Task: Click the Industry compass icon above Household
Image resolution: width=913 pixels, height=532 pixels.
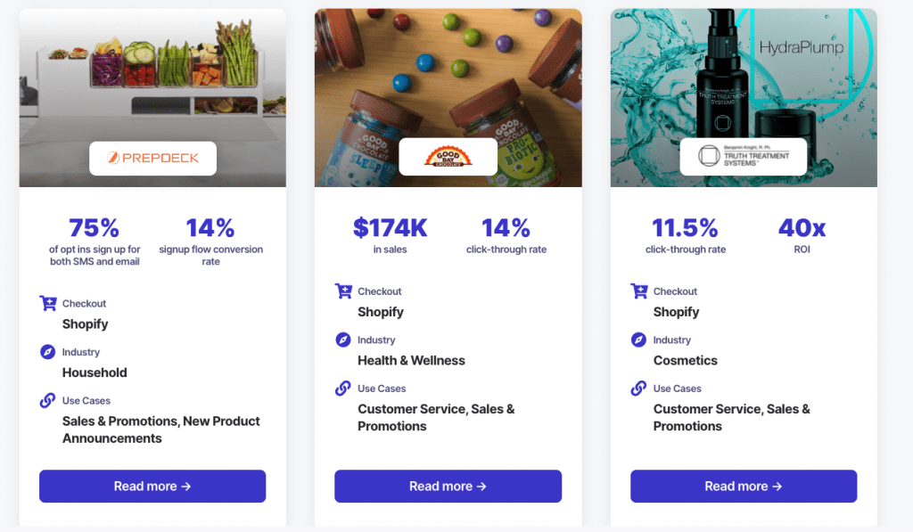Action: pos(48,352)
